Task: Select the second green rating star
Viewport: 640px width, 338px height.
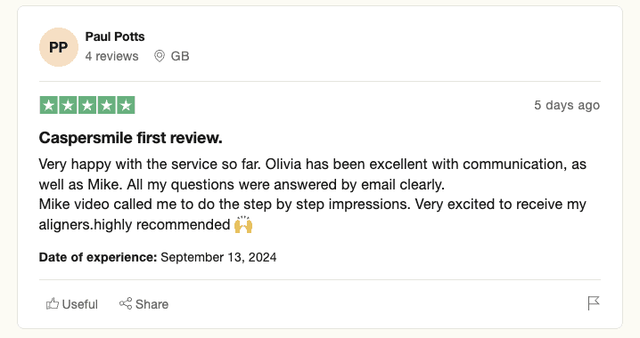Action: (x=68, y=106)
